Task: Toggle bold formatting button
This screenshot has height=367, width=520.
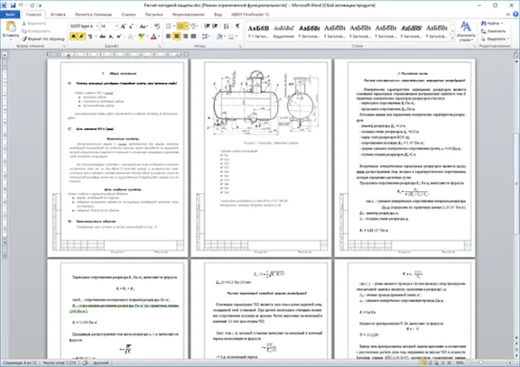Action: (73, 36)
